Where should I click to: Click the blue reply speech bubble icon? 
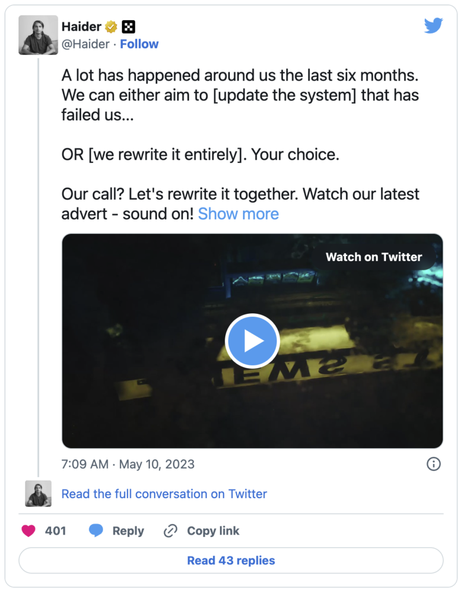point(96,530)
